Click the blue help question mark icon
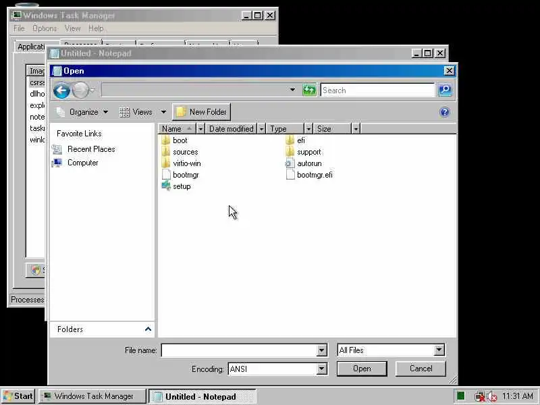540x405 pixels. (445, 112)
